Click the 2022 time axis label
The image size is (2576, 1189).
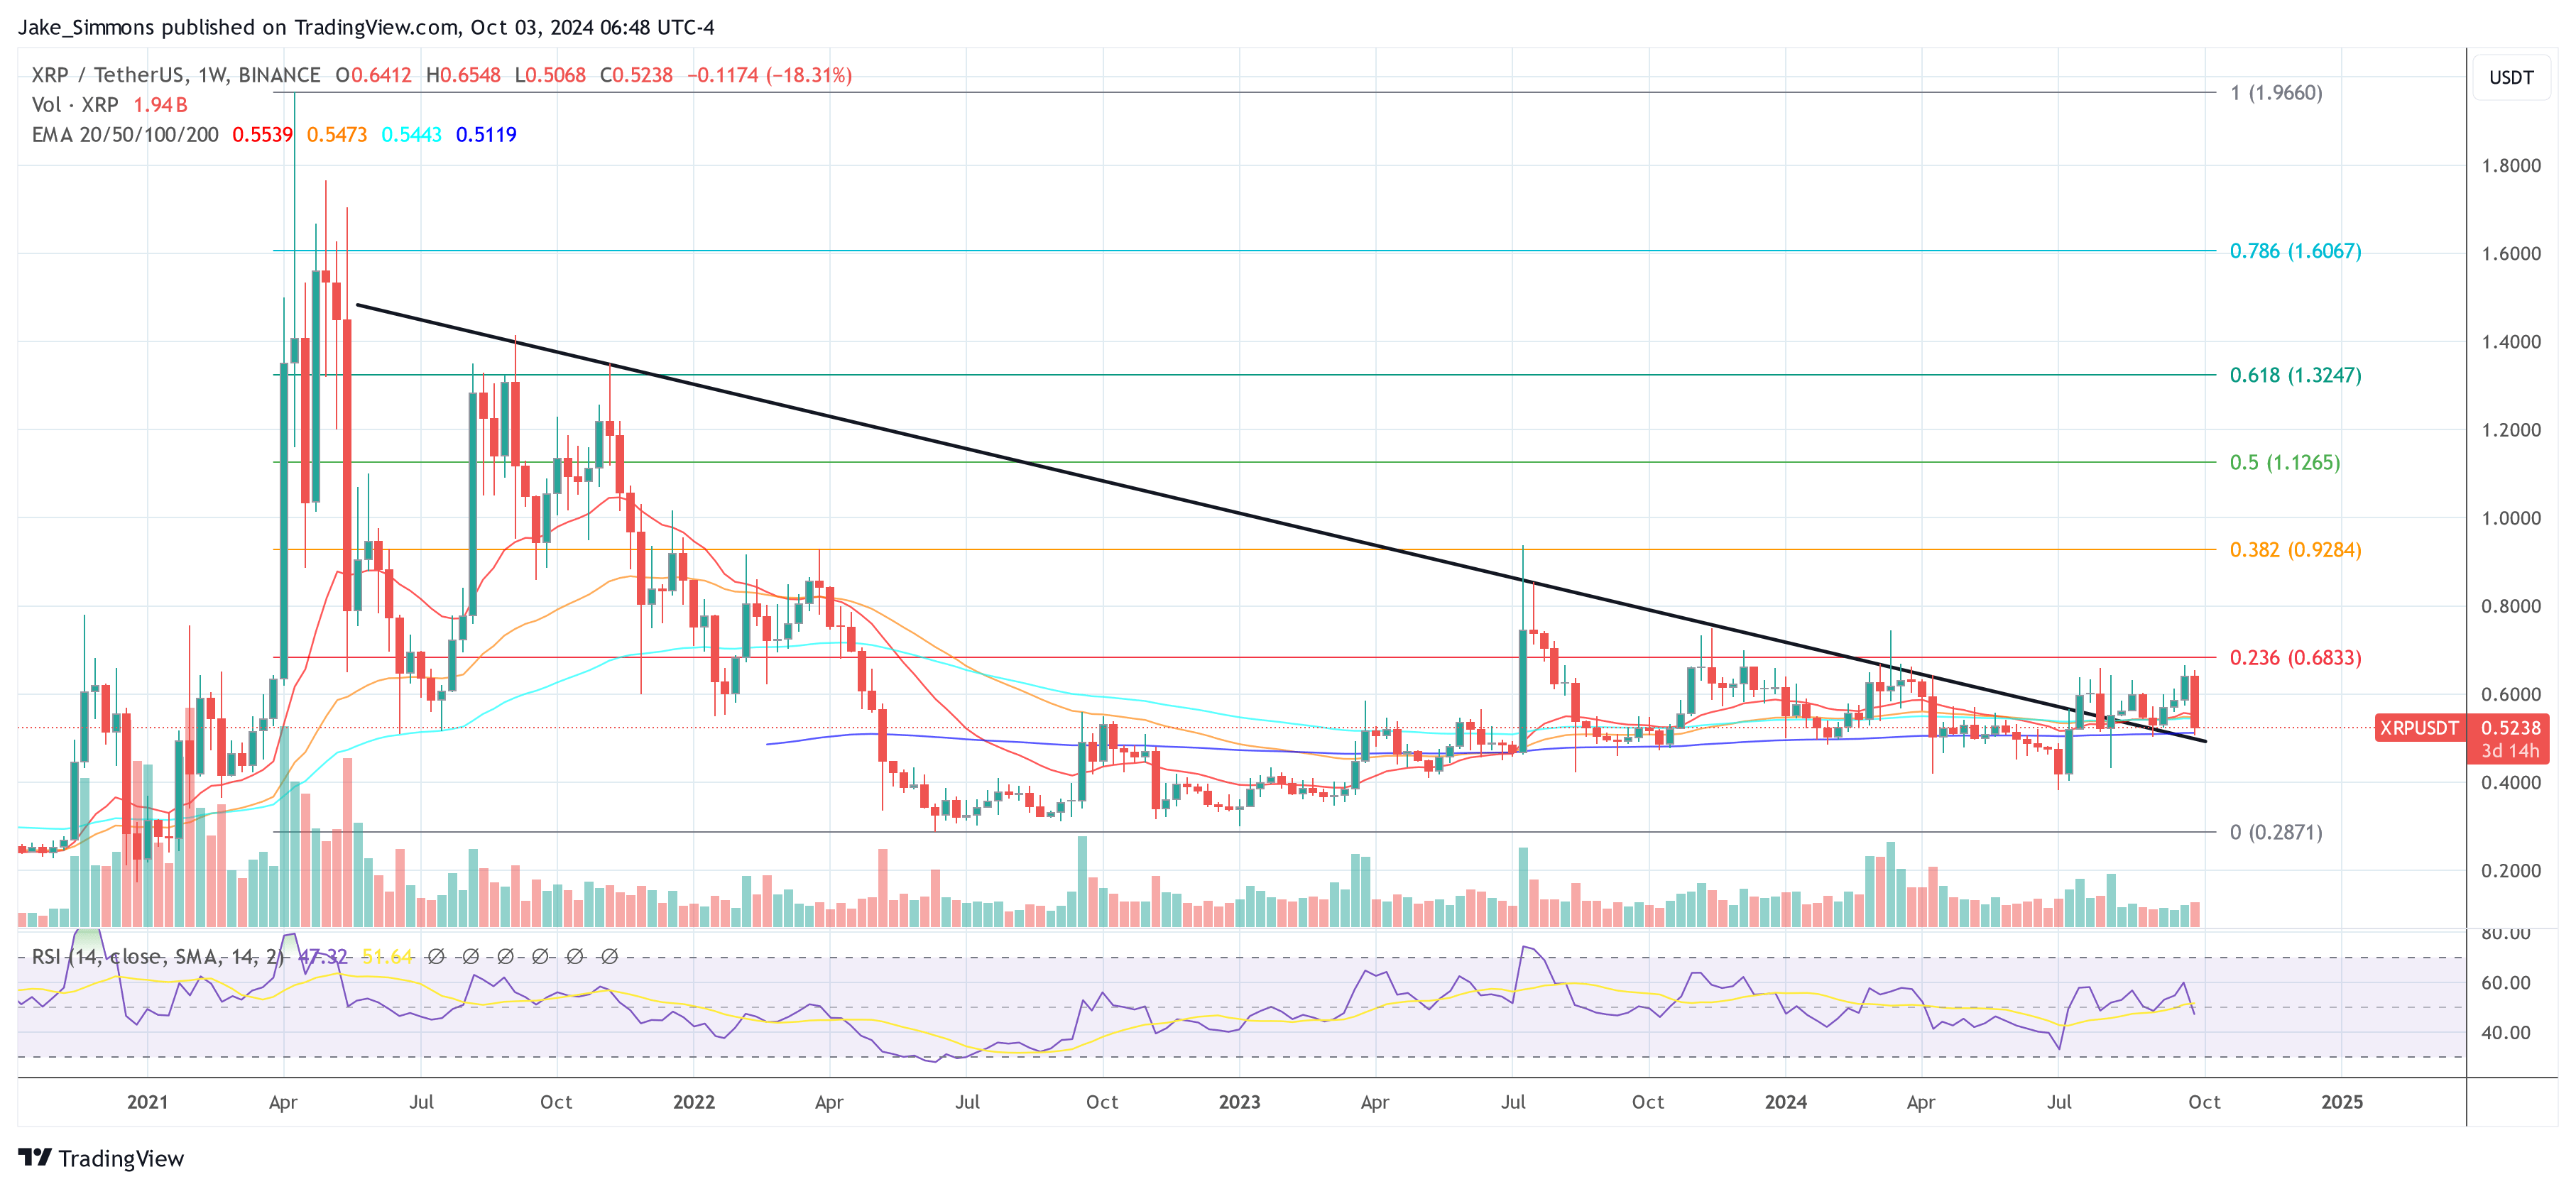pyautogui.click(x=694, y=1102)
